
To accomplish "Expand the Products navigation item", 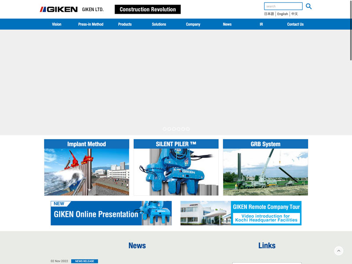I will pos(125,24).
